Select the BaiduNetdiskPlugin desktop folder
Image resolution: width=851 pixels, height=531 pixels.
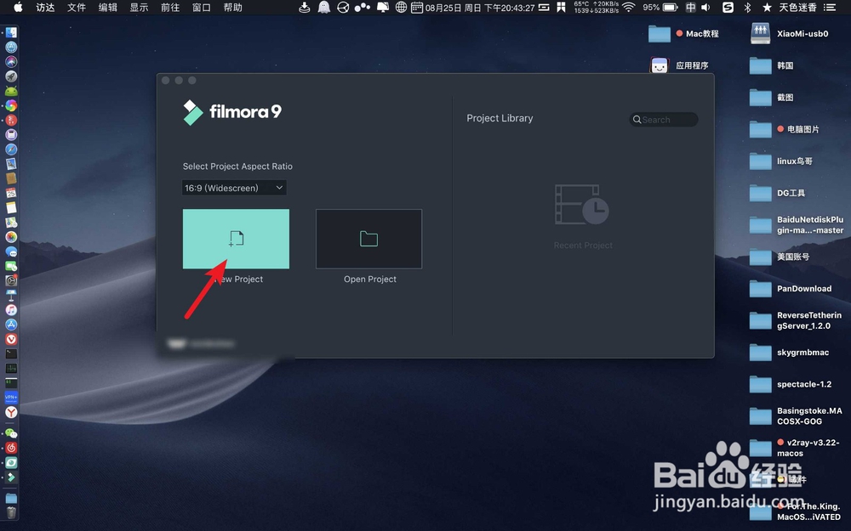797,225
